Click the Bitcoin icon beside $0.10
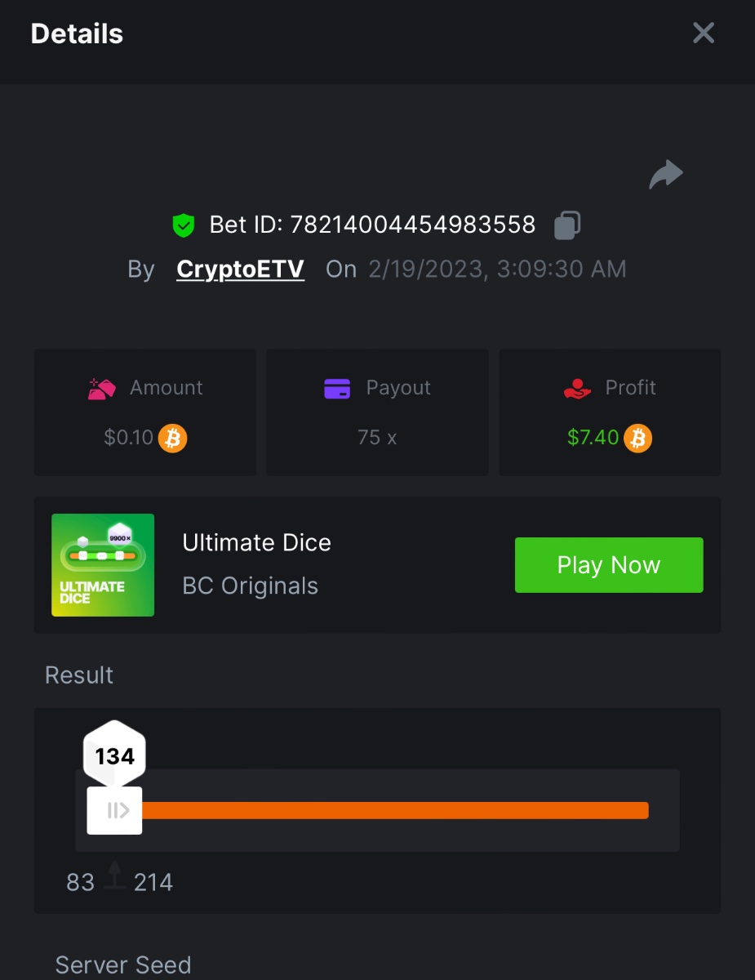This screenshot has height=980, width=755. (x=172, y=439)
